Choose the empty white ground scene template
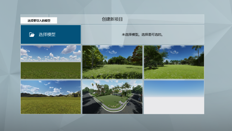This screenshot has width=232, height=131. click(x=174, y=97)
